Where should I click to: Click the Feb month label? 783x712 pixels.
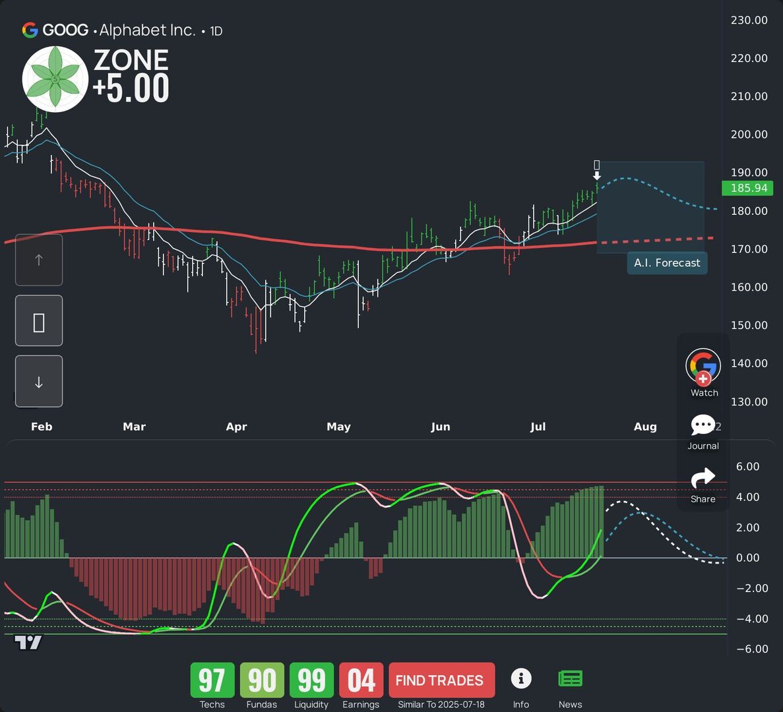tap(42, 427)
